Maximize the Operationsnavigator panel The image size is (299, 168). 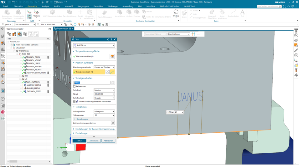click(49, 29)
